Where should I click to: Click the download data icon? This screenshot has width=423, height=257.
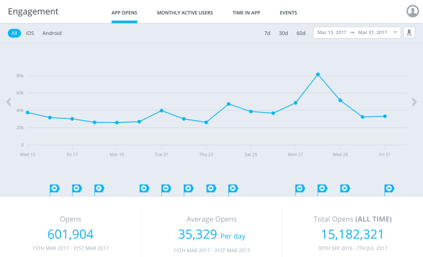point(409,33)
